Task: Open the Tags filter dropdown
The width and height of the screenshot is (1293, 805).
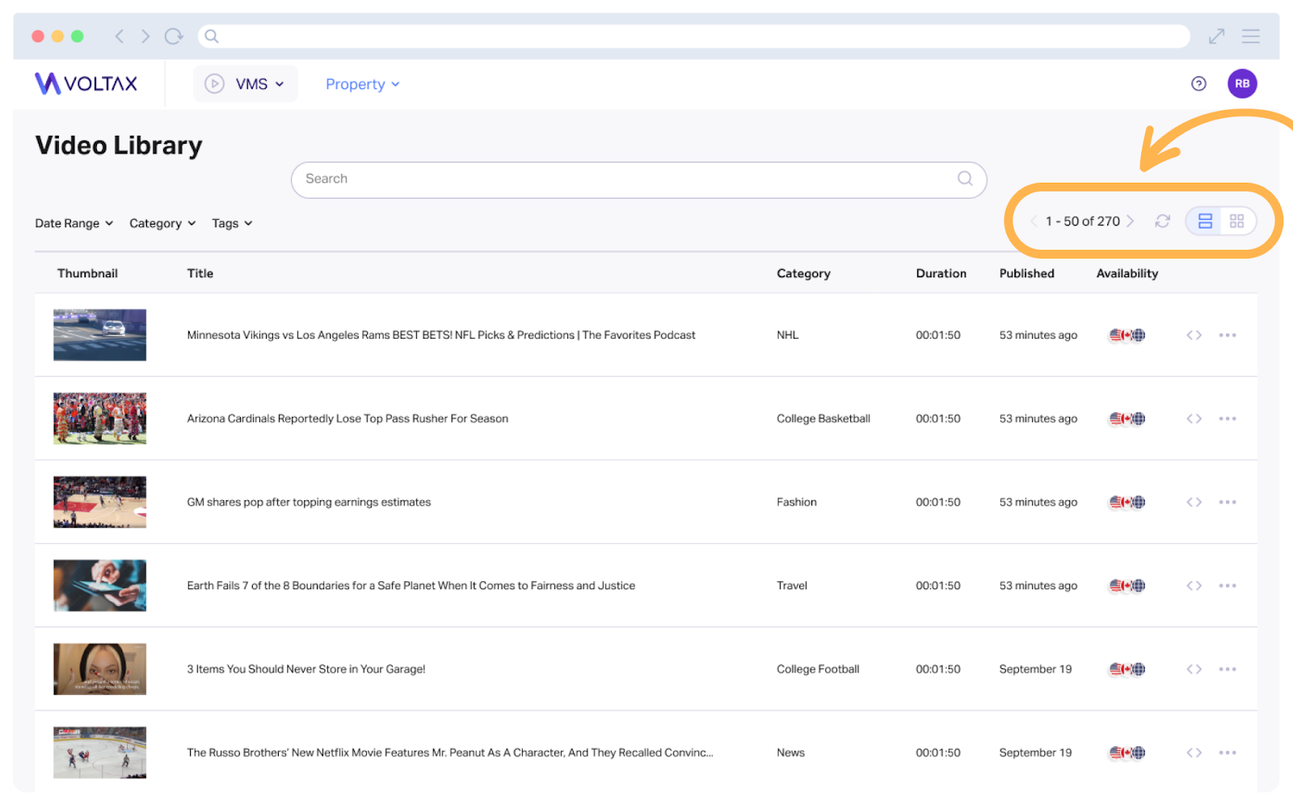Action: (232, 224)
